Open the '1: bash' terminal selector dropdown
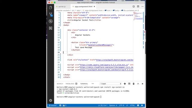Viewport: 192px width, 108px height. tap(111, 84)
